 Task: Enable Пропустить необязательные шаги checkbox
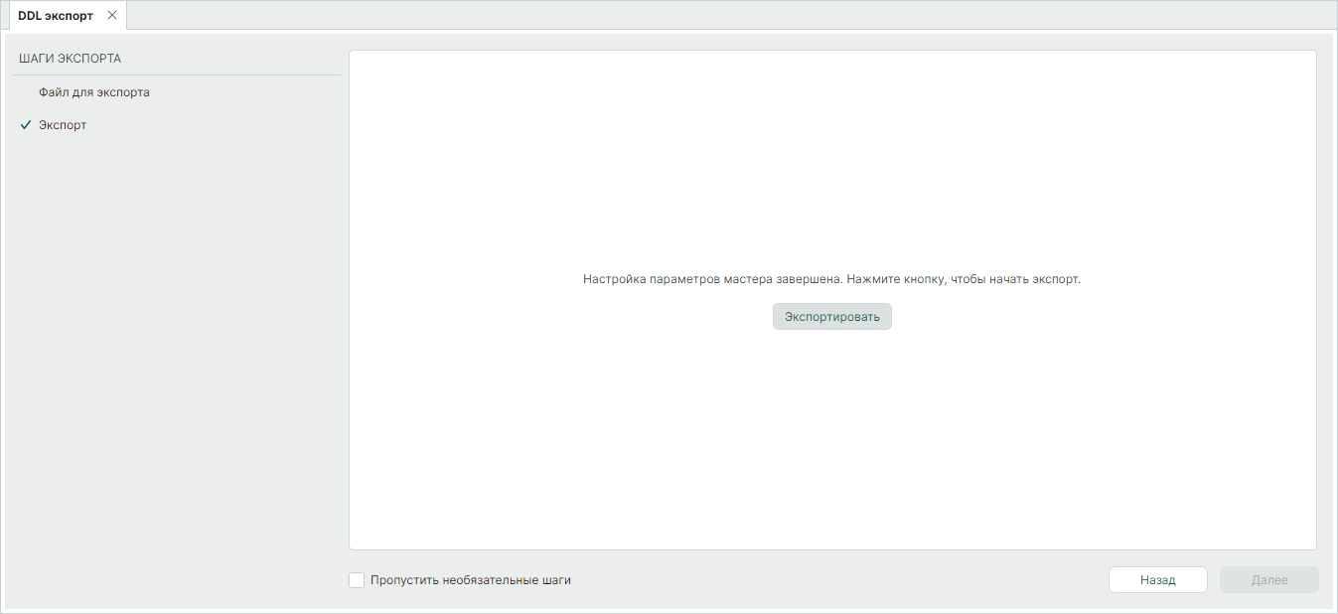pyautogui.click(x=357, y=580)
